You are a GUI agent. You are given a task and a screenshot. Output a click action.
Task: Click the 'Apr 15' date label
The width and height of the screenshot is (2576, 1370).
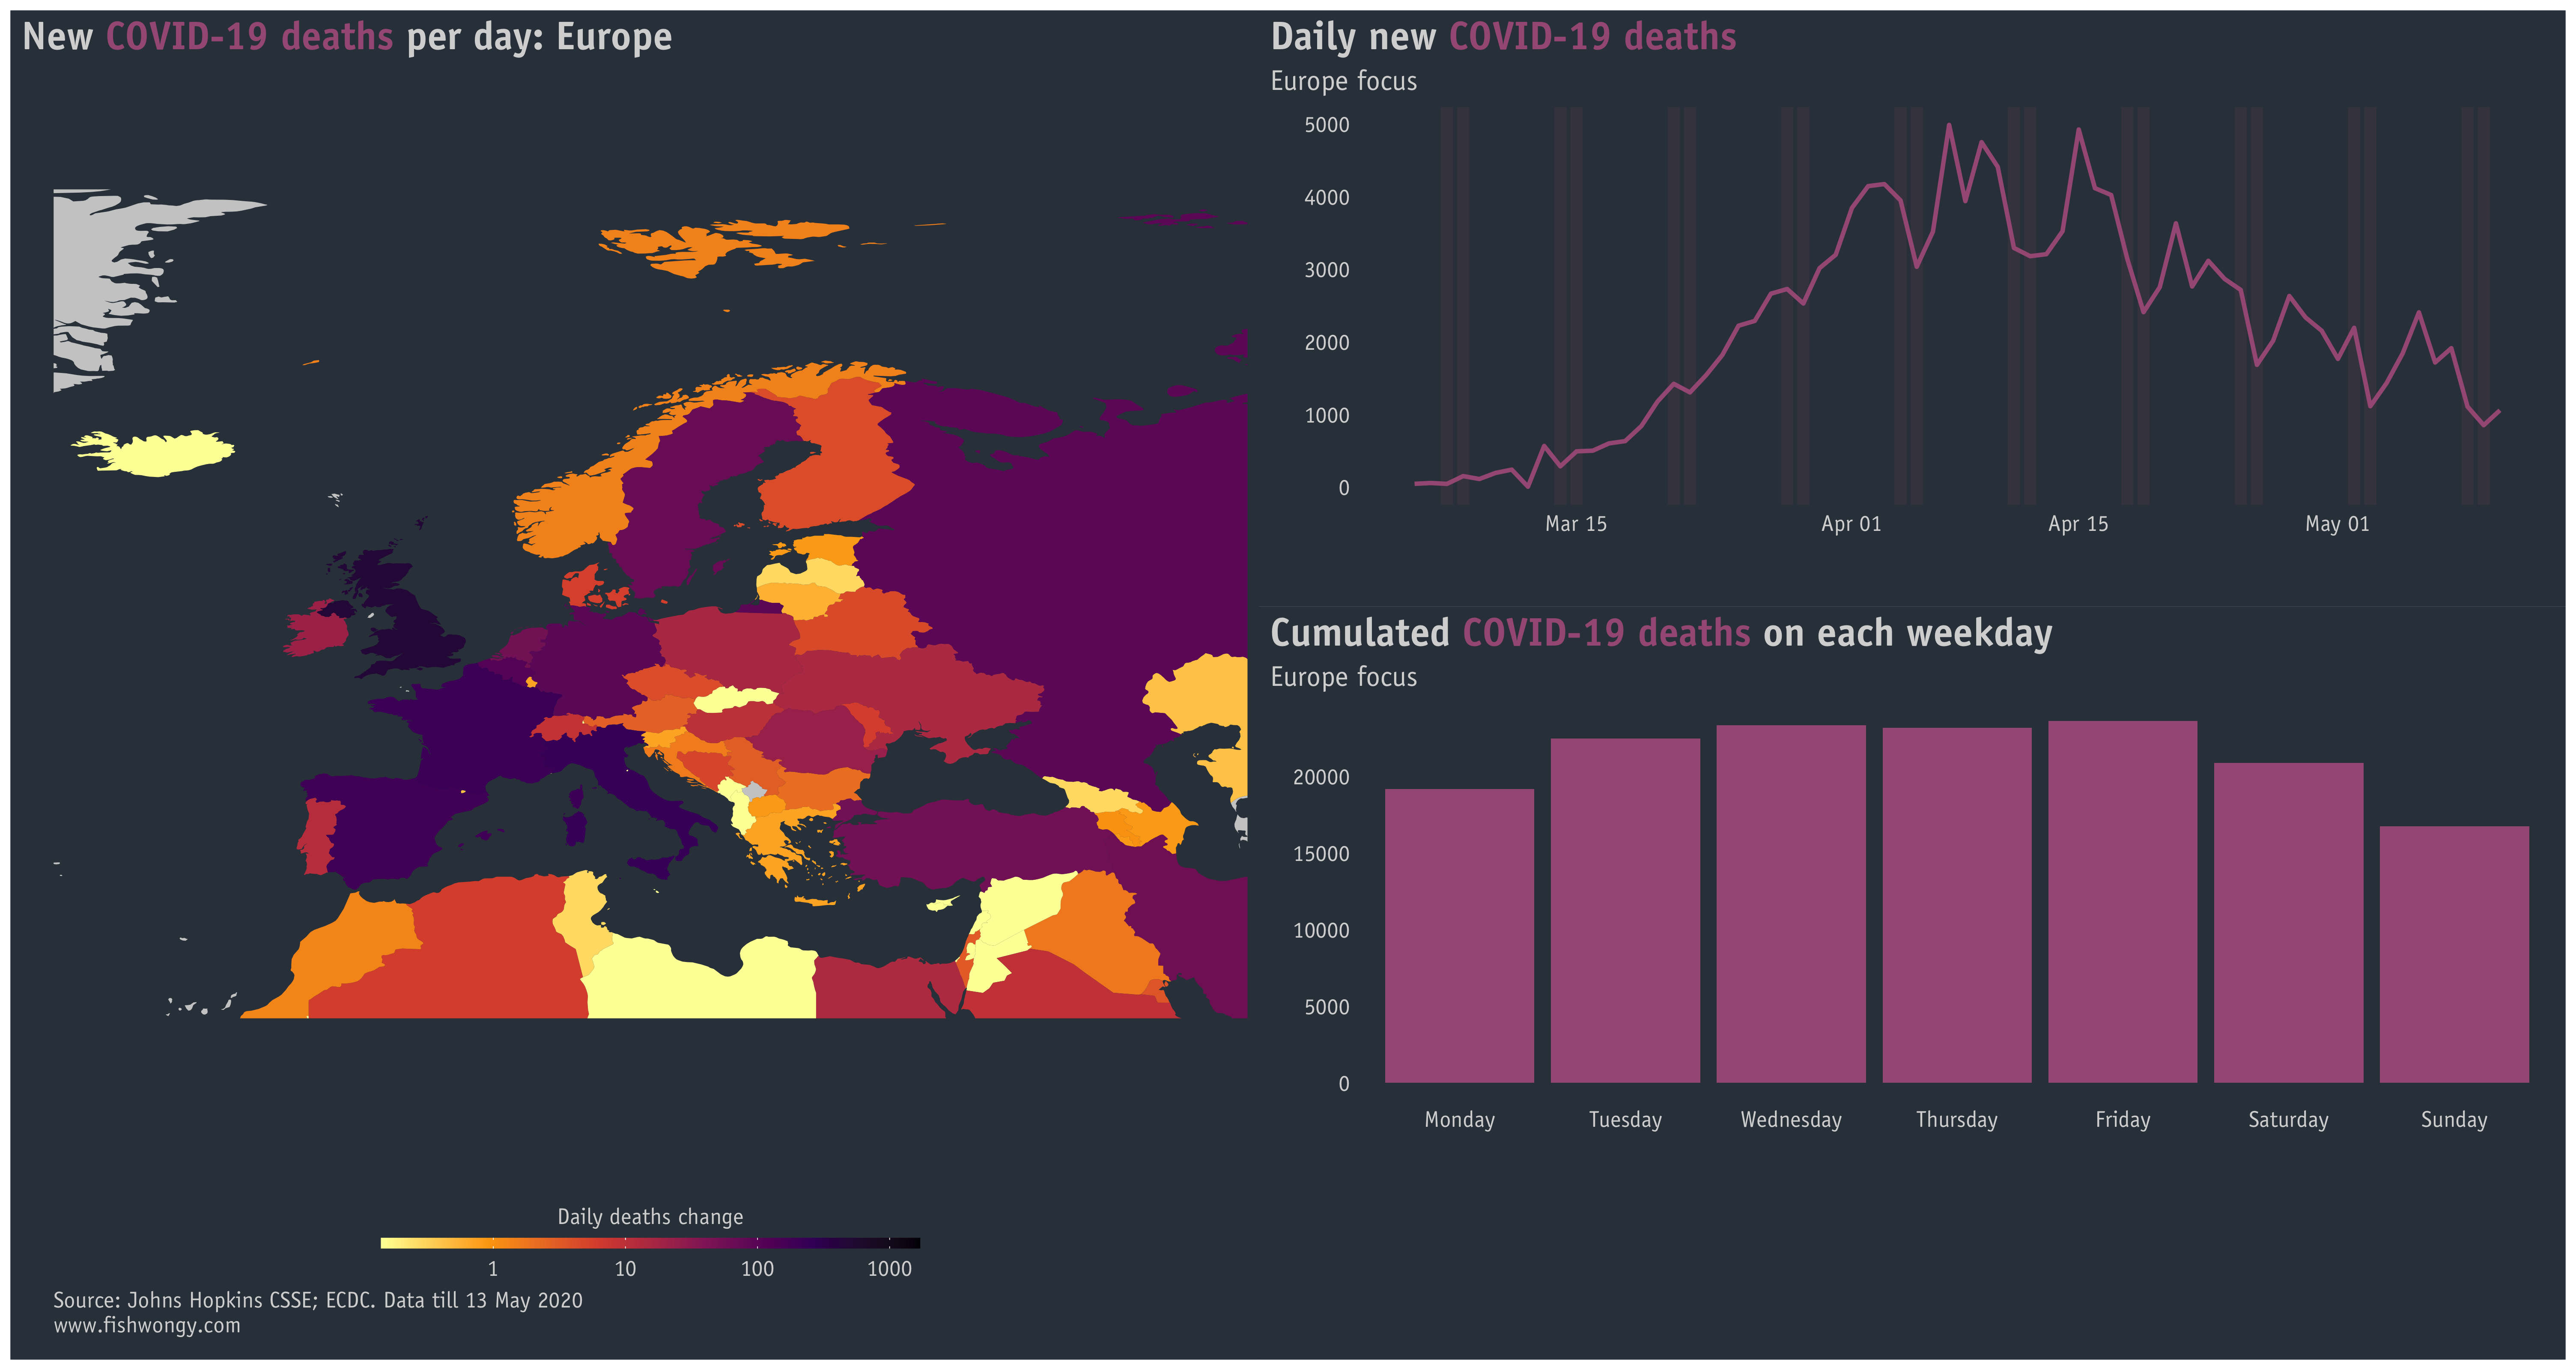(x=2078, y=524)
